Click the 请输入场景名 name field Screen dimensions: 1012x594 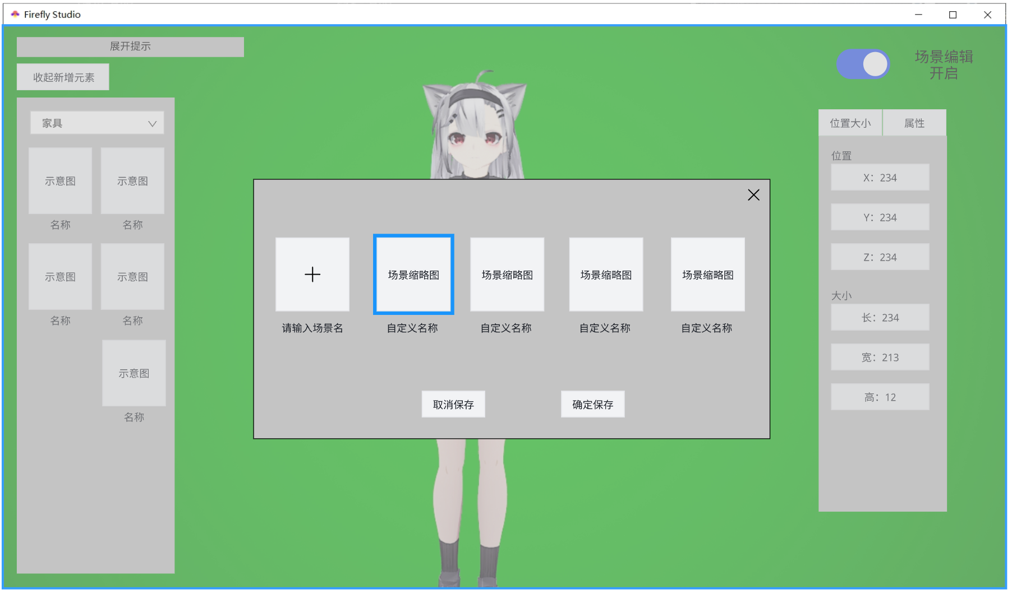[x=312, y=328]
